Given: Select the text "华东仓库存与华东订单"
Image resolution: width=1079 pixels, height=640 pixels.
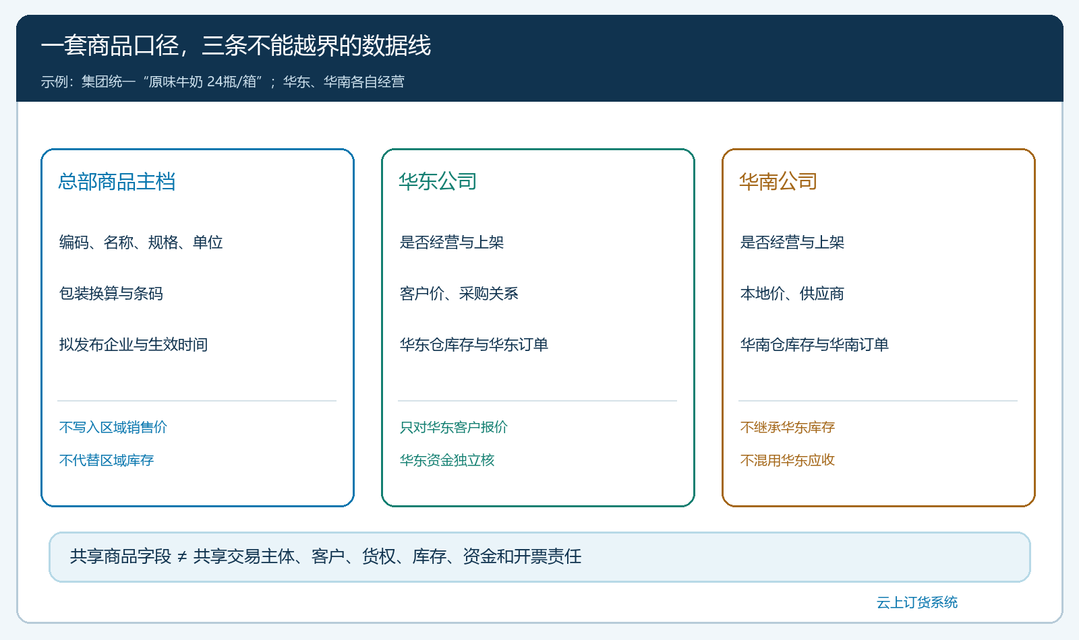Looking at the screenshot, I should [x=474, y=344].
